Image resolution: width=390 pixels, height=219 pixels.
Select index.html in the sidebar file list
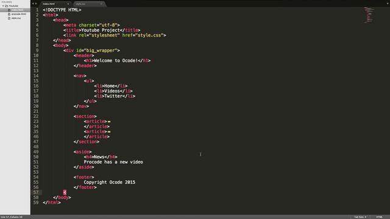coord(17,10)
